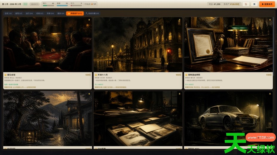Image resolution: width=277 pixels, height=155 pixels.
Task: Click lock icon on club card
Action: (89, 20)
